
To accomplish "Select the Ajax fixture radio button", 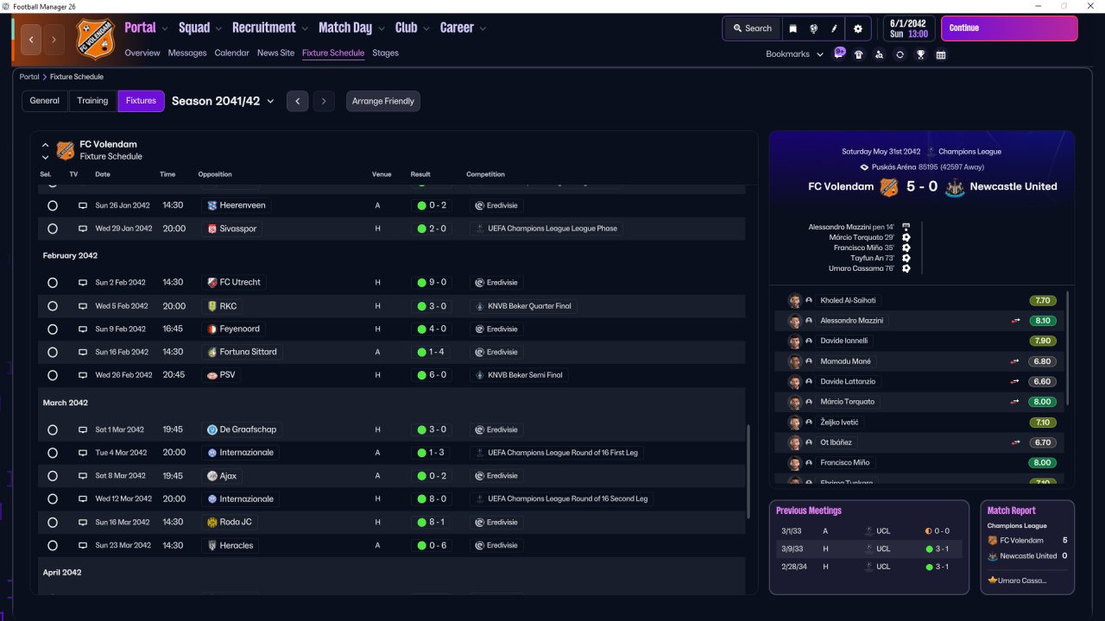I will coord(53,476).
